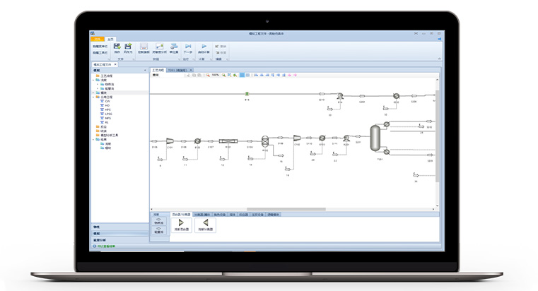This screenshot has height=291, width=538.
Task: Open the orange File ribbon tab
Action: click(97, 37)
